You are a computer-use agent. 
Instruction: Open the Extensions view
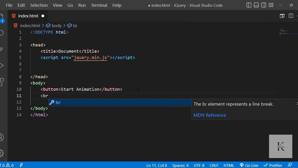click(2, 82)
